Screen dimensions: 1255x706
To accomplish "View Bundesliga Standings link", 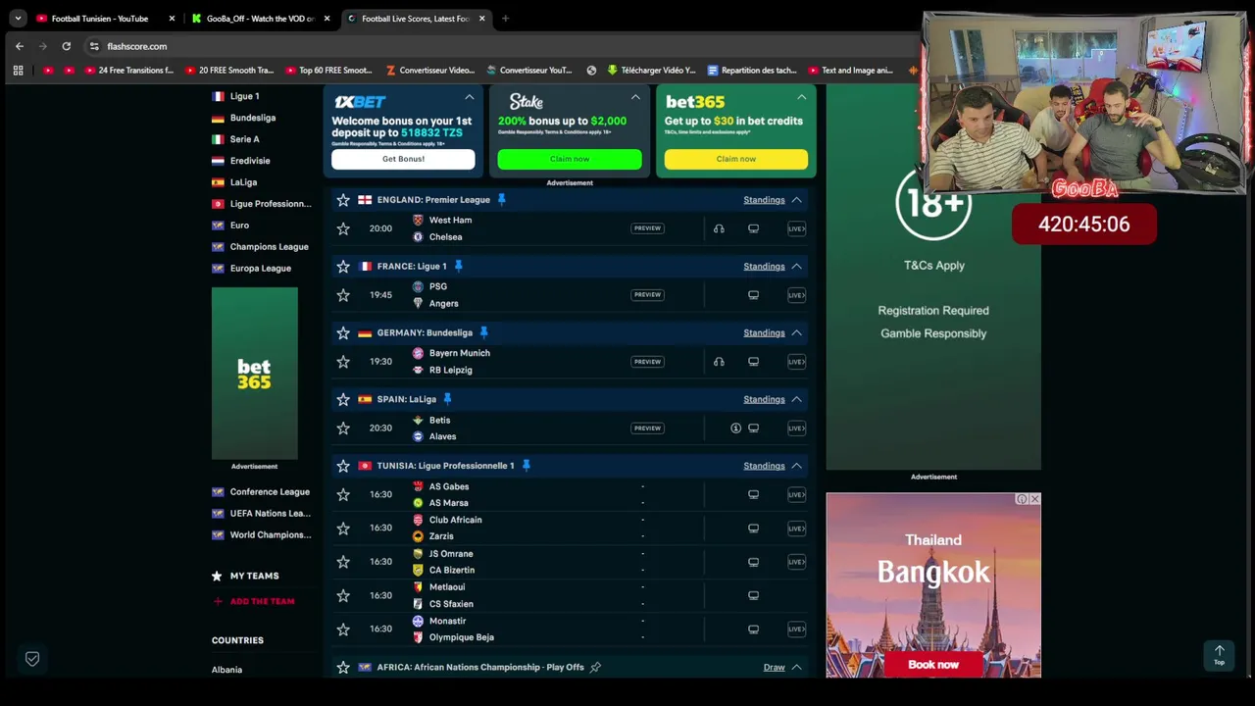I will [x=764, y=333].
